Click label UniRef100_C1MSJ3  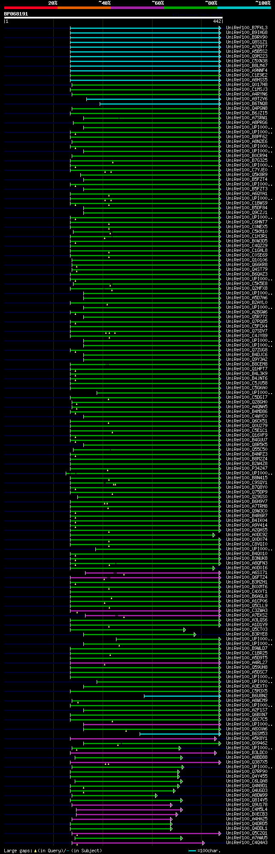click(247, 90)
